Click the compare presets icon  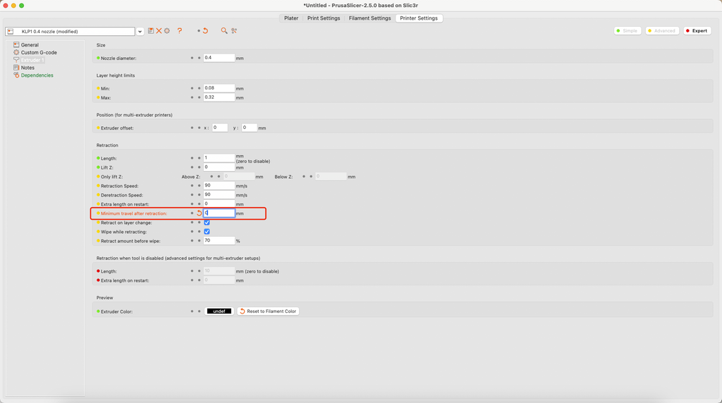pyautogui.click(x=234, y=31)
